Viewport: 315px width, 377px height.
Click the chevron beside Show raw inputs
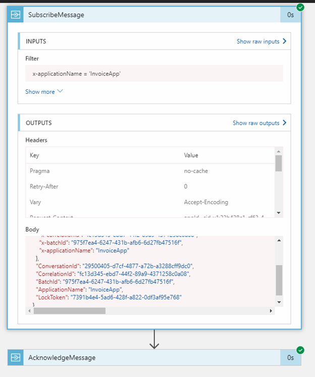[285, 41]
